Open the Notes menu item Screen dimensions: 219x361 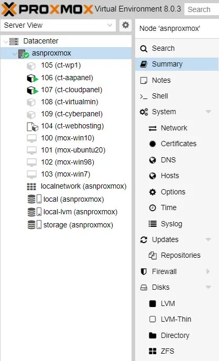point(177,80)
